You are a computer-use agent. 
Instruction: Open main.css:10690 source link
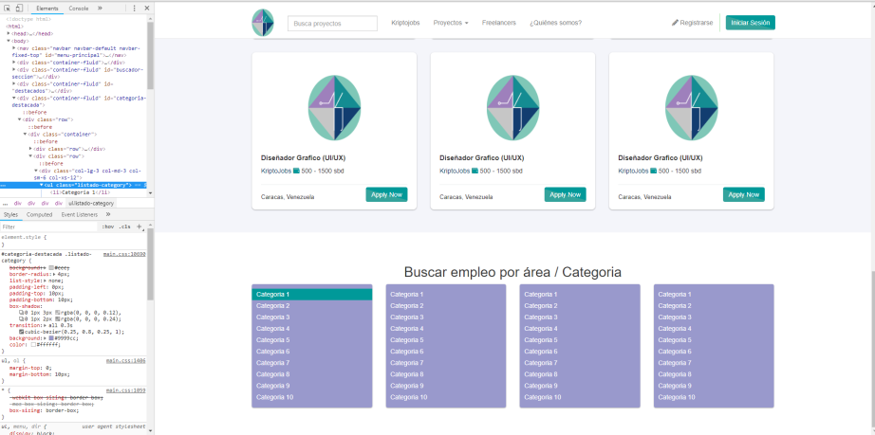tap(124, 254)
